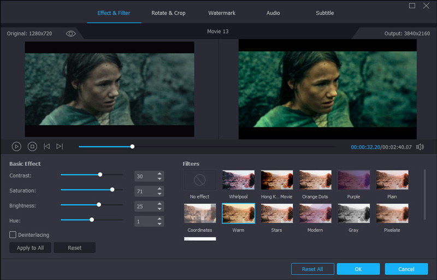Decrease the Saturation value with down arrow
This screenshot has width=437, height=280.
tap(160, 194)
